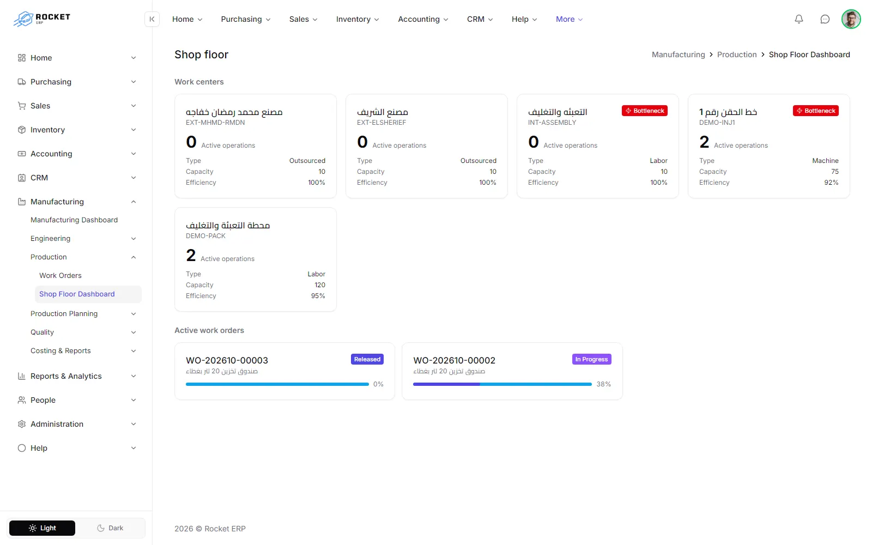Image resolution: width=872 pixels, height=545 pixels.
Task: Click Manufacturing in the breadcrumb
Action: 679,55
